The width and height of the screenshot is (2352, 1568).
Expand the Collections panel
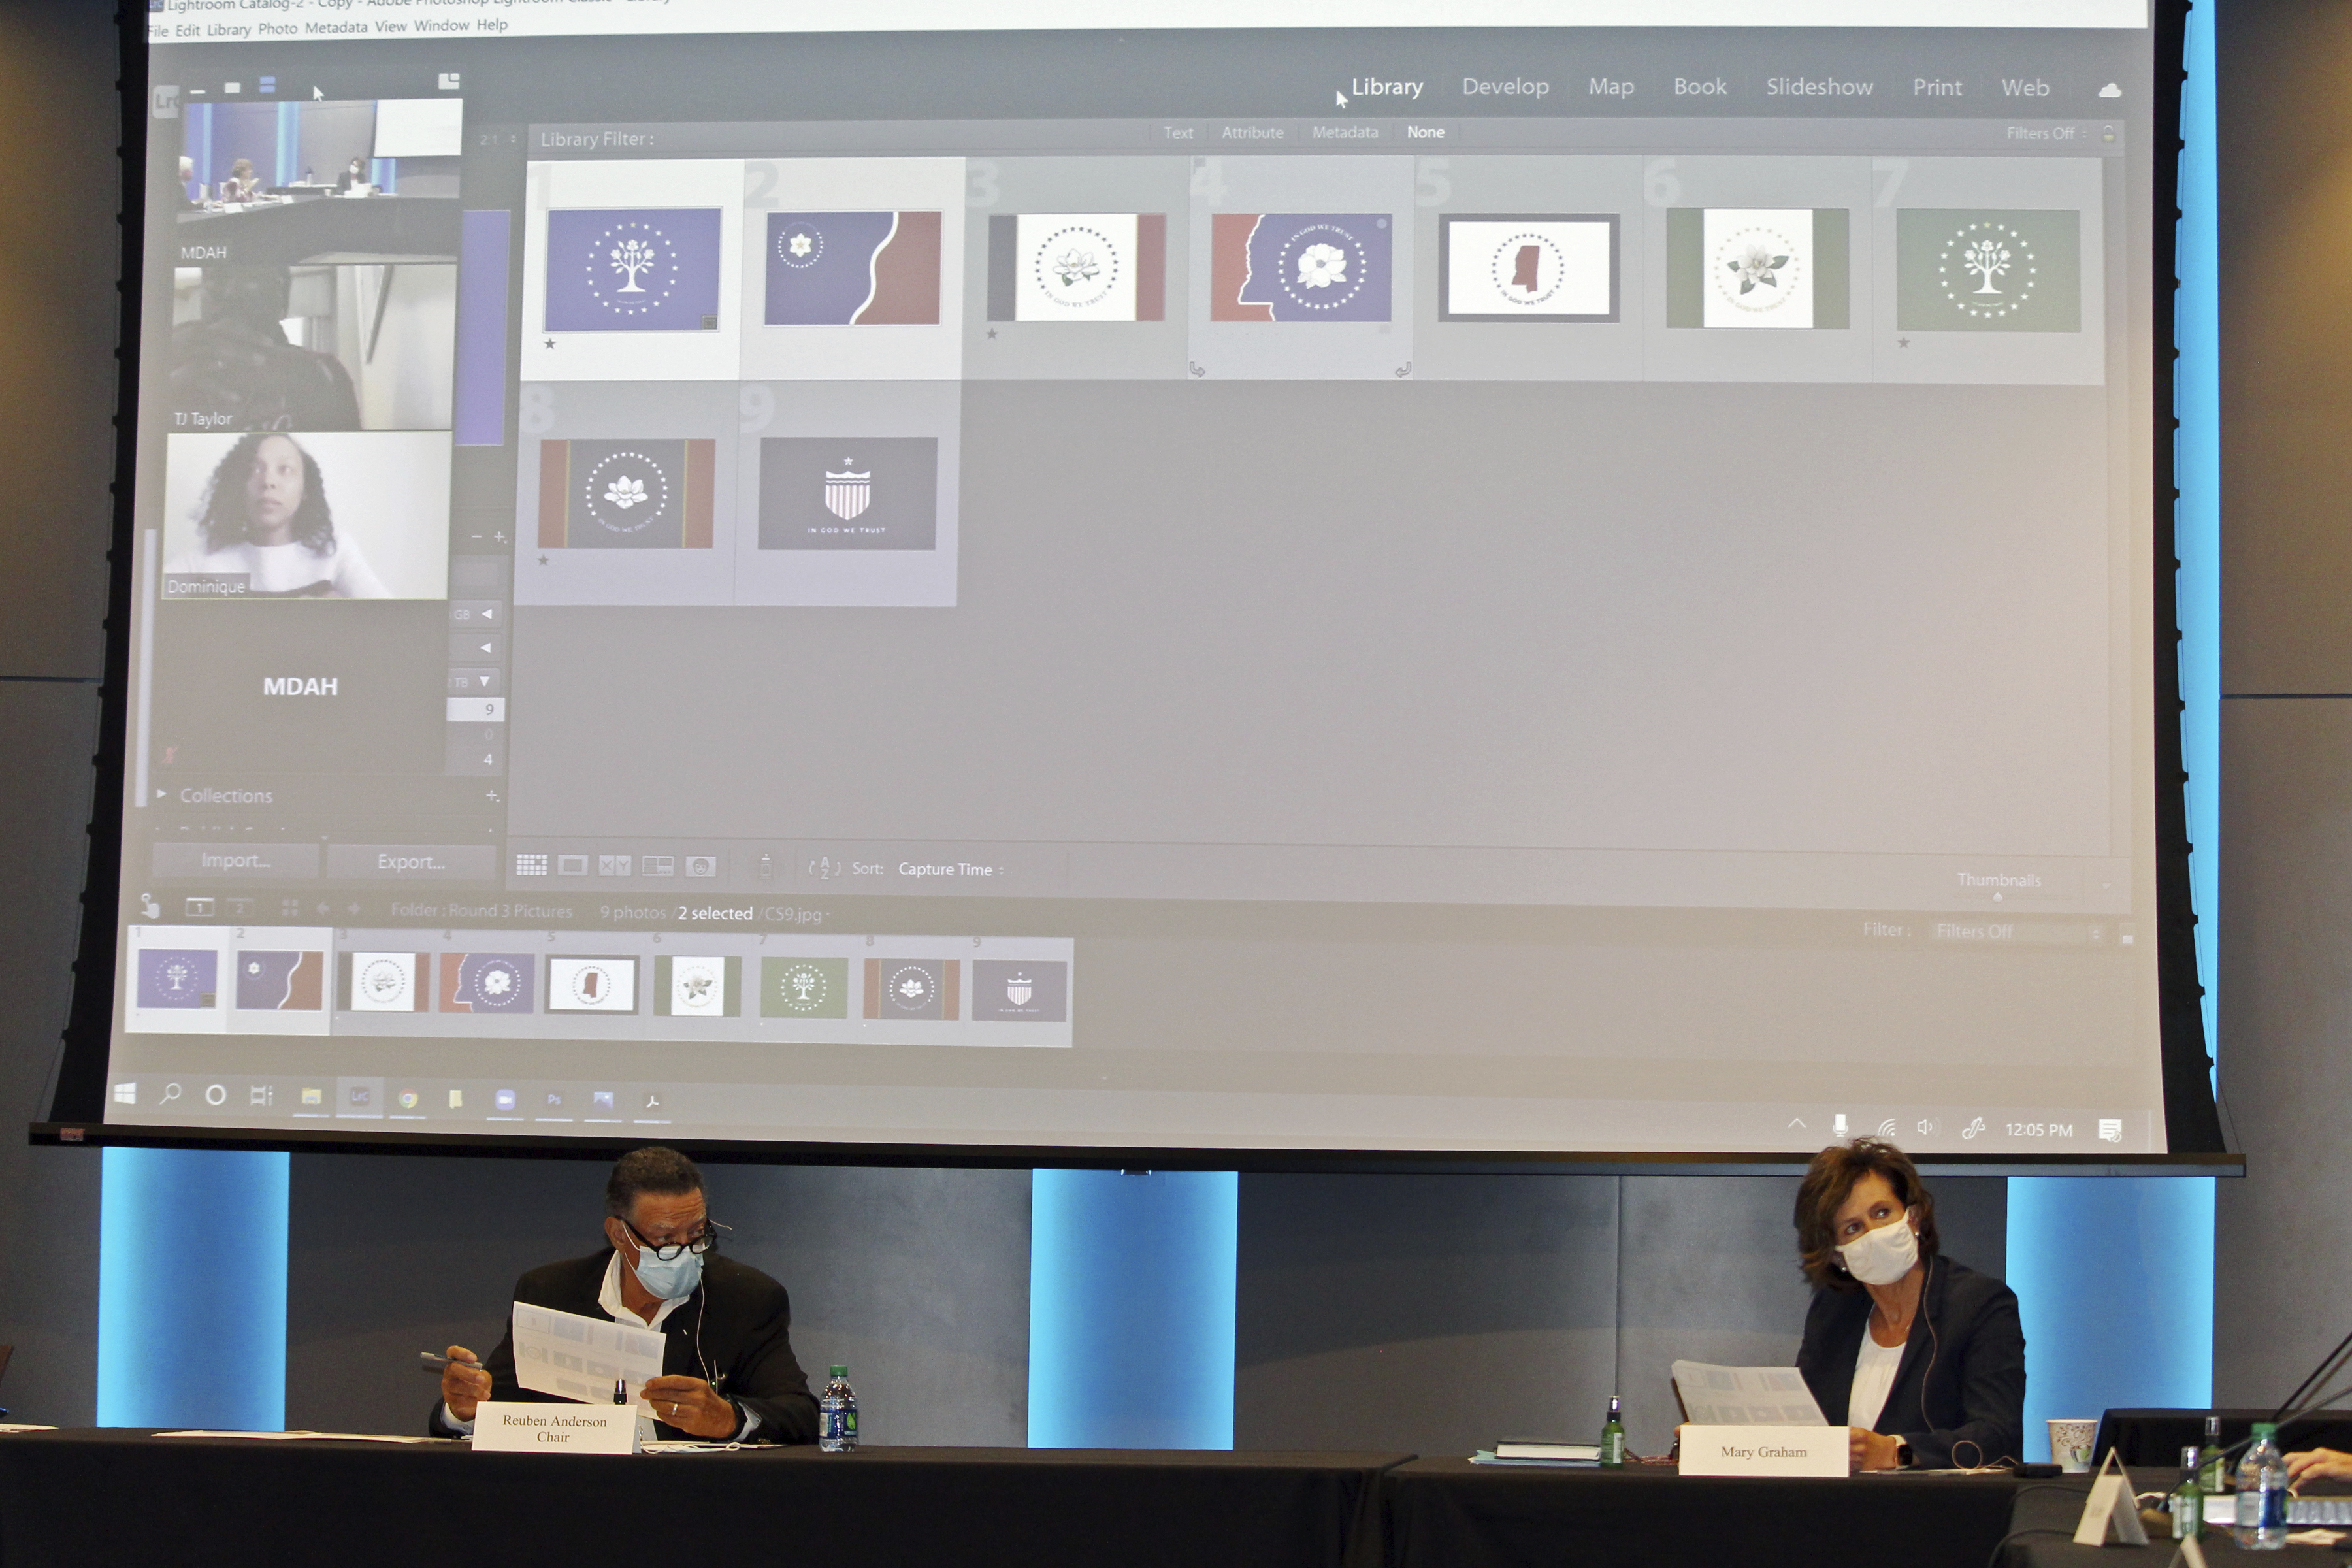pyautogui.click(x=161, y=795)
